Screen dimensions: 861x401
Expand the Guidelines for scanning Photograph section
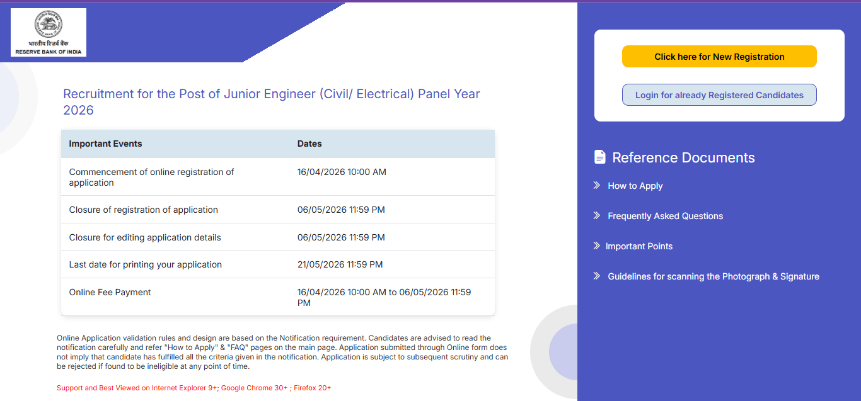(713, 276)
